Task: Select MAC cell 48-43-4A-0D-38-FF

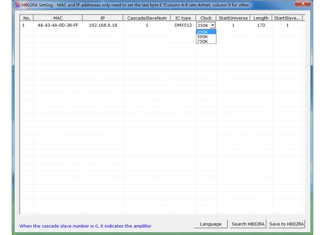Action: (x=58, y=25)
